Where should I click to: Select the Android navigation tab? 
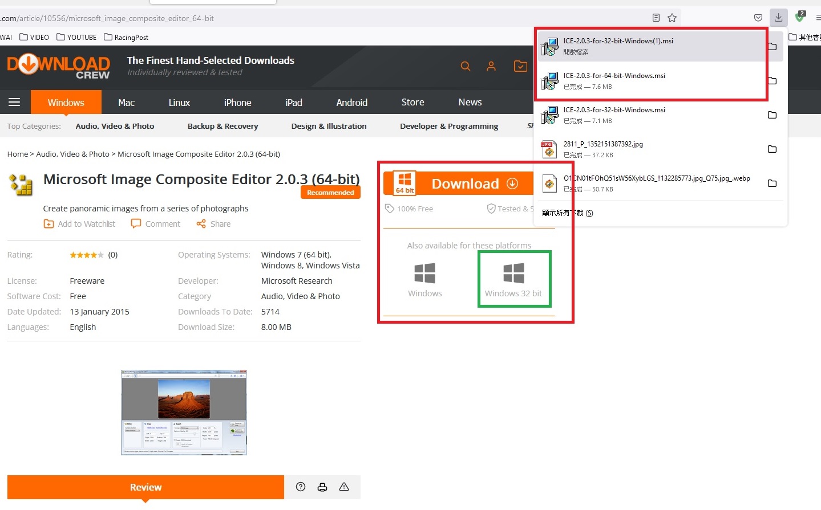[352, 102]
